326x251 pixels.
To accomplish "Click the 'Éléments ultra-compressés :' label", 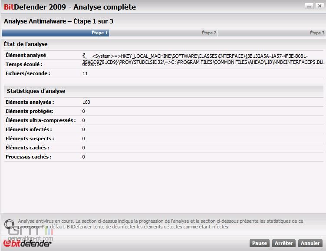I will pyautogui.click(x=40, y=120).
